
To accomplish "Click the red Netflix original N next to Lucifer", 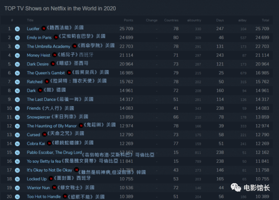I will [44, 28].
